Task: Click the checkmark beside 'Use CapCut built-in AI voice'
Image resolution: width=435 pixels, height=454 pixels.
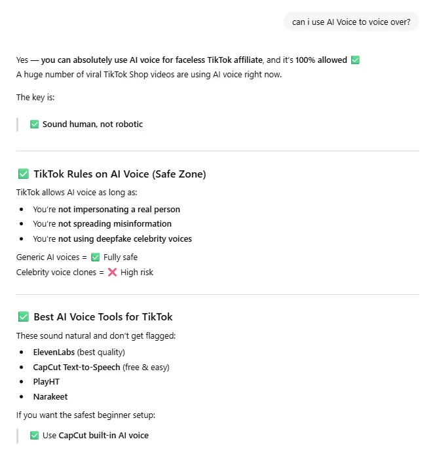Action: [x=34, y=436]
